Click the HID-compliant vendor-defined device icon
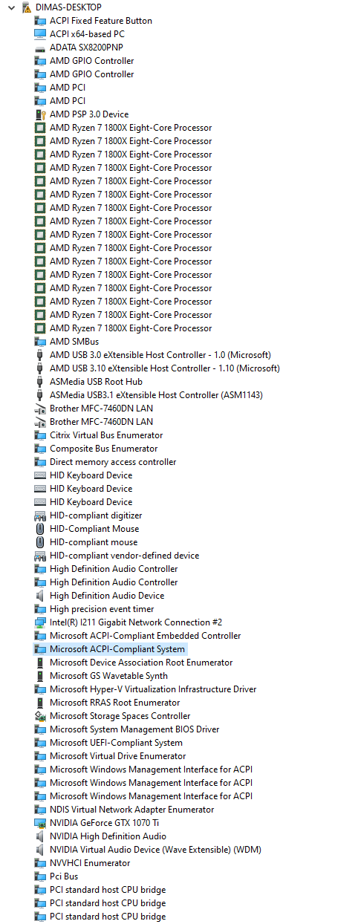 tap(40, 556)
